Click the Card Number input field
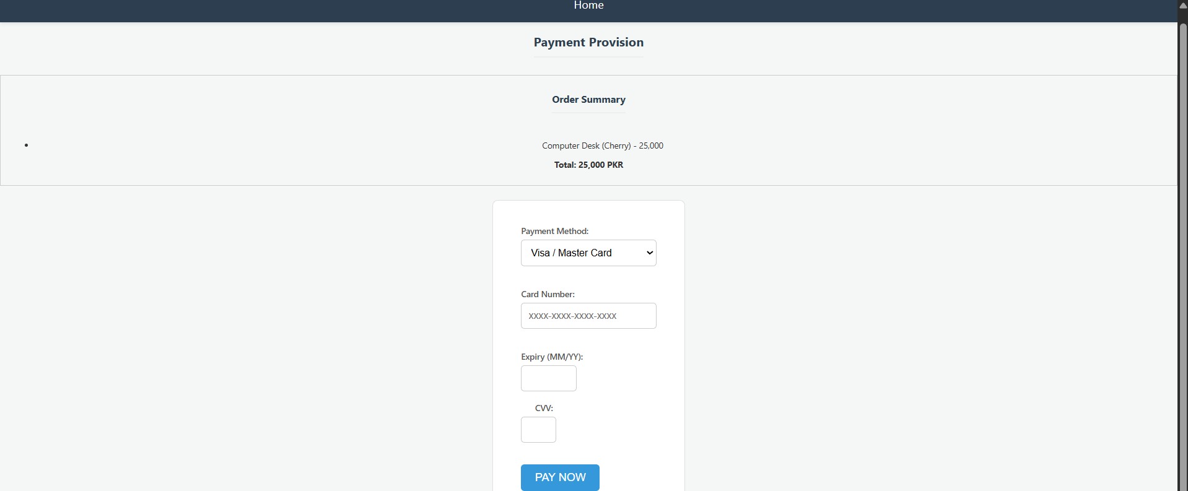1188x491 pixels. pyautogui.click(x=588, y=316)
